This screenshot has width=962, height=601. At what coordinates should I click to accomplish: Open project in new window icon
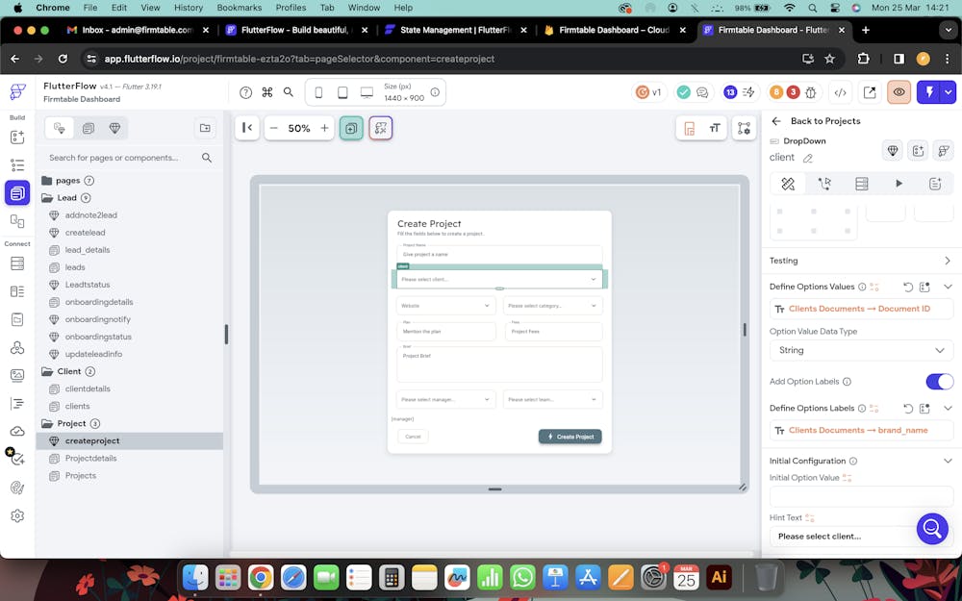point(870,92)
